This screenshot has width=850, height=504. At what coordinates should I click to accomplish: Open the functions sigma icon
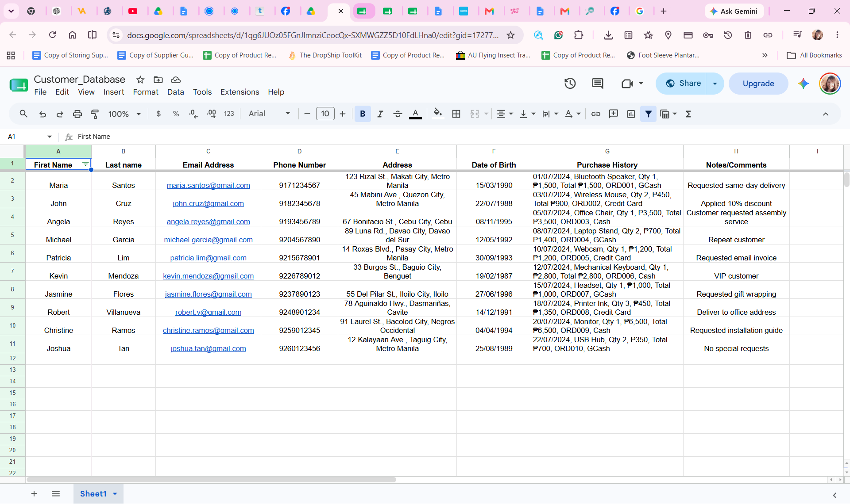click(688, 114)
